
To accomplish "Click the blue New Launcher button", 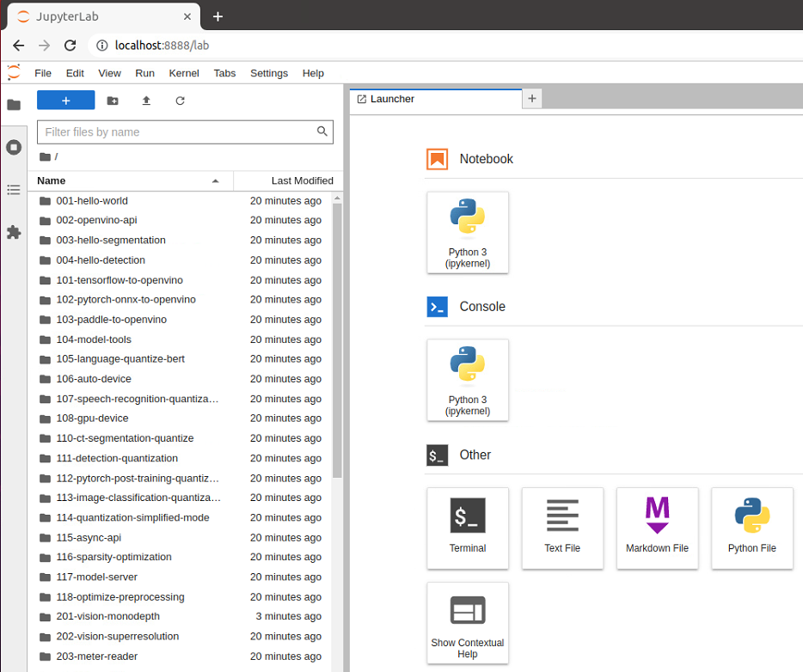I will pos(65,101).
